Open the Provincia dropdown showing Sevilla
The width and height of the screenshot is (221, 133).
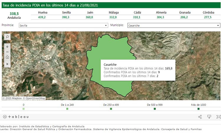tap(63, 26)
